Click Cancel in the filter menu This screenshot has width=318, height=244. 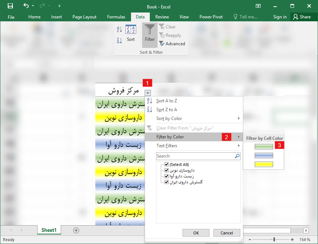tap(227, 233)
